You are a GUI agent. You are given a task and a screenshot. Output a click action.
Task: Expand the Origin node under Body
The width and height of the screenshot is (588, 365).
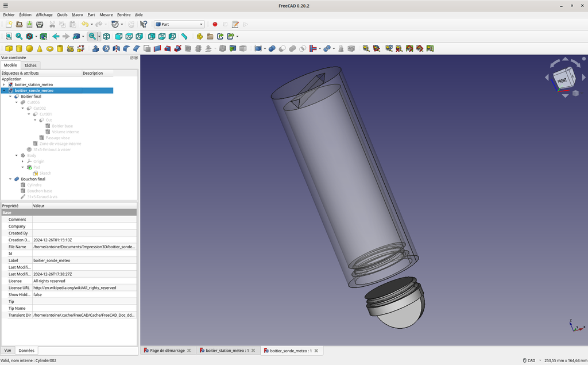tap(22, 162)
